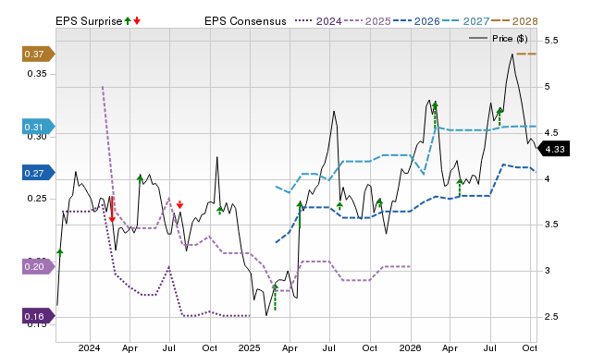
Task: Click the 0.31 EPS value tag
Action: (x=39, y=128)
